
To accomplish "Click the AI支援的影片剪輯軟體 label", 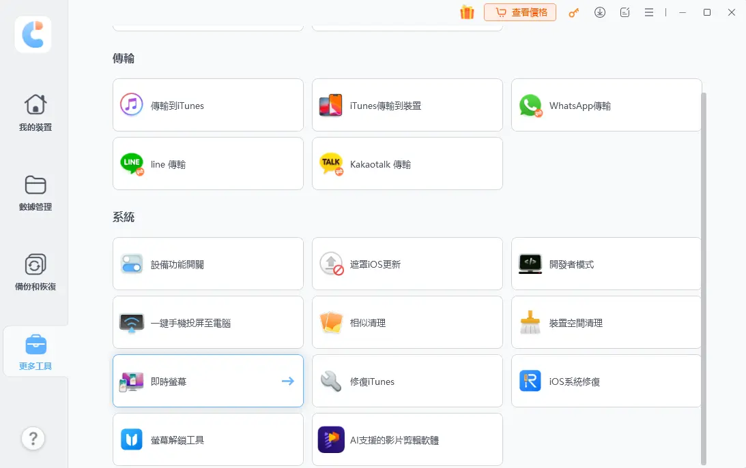I will point(394,441).
